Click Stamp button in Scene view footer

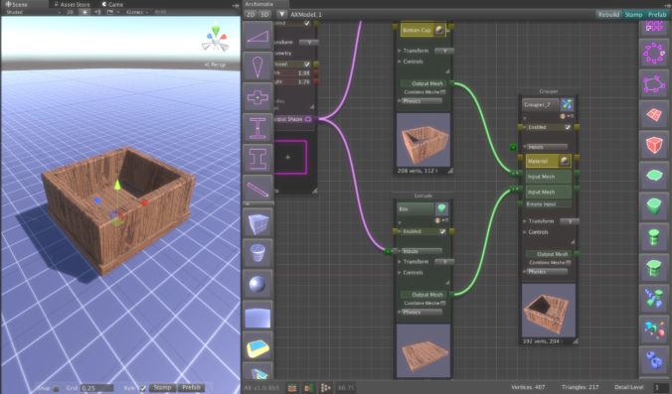click(163, 388)
